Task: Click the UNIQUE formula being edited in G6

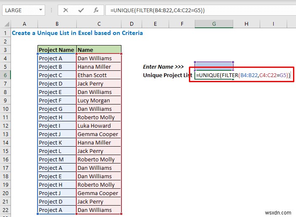Action: [243, 75]
